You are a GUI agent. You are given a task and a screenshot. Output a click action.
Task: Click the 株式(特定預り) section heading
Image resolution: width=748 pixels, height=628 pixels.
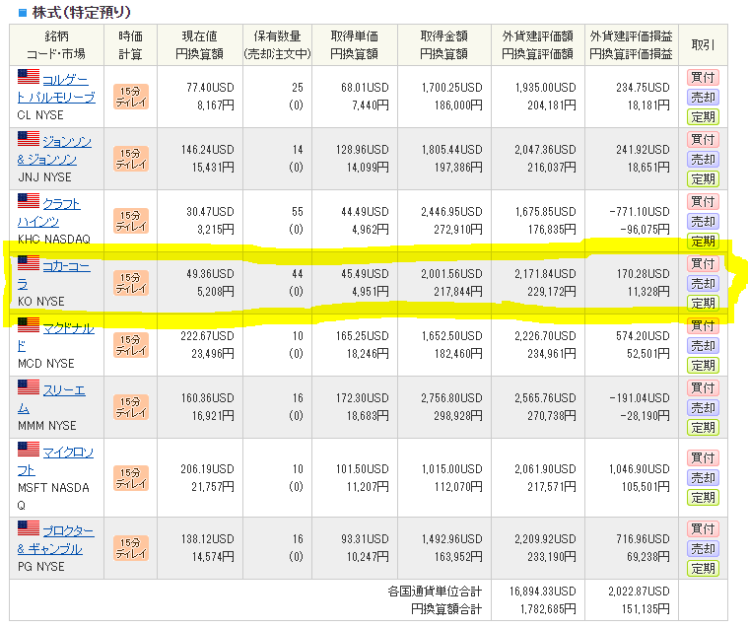pos(81,13)
